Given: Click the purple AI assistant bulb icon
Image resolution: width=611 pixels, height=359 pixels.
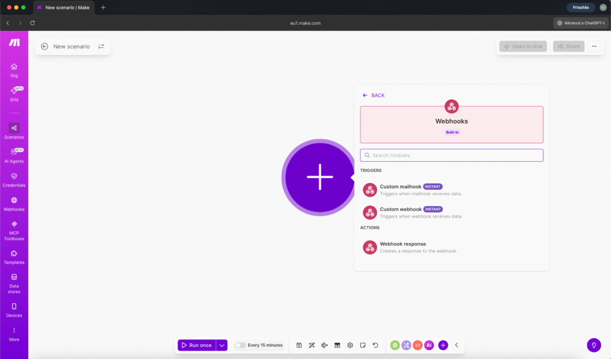Looking at the screenshot, I should tap(594, 345).
